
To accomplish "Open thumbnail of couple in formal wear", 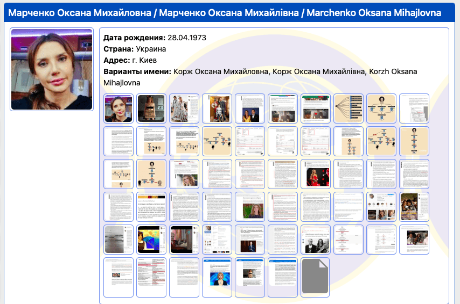I will [250, 108].
